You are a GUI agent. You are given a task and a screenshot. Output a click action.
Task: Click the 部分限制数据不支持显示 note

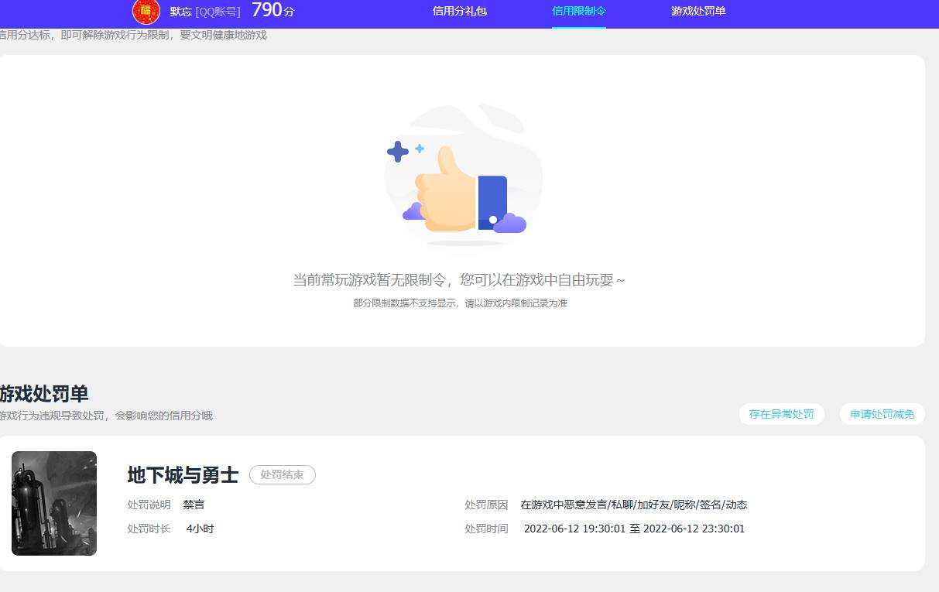461,303
